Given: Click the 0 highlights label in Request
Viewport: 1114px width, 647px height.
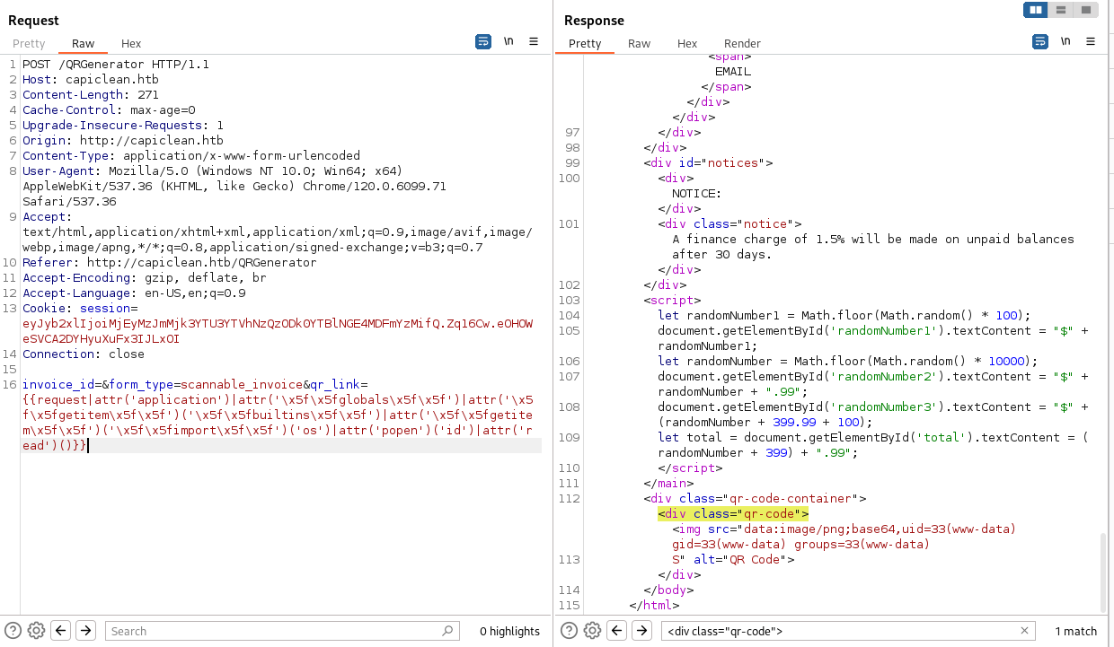Looking at the screenshot, I should pyautogui.click(x=509, y=631).
